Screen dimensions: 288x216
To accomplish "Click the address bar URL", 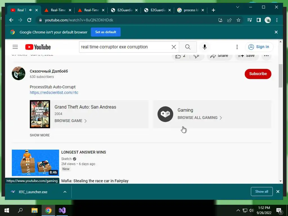I will tap(79, 20).
